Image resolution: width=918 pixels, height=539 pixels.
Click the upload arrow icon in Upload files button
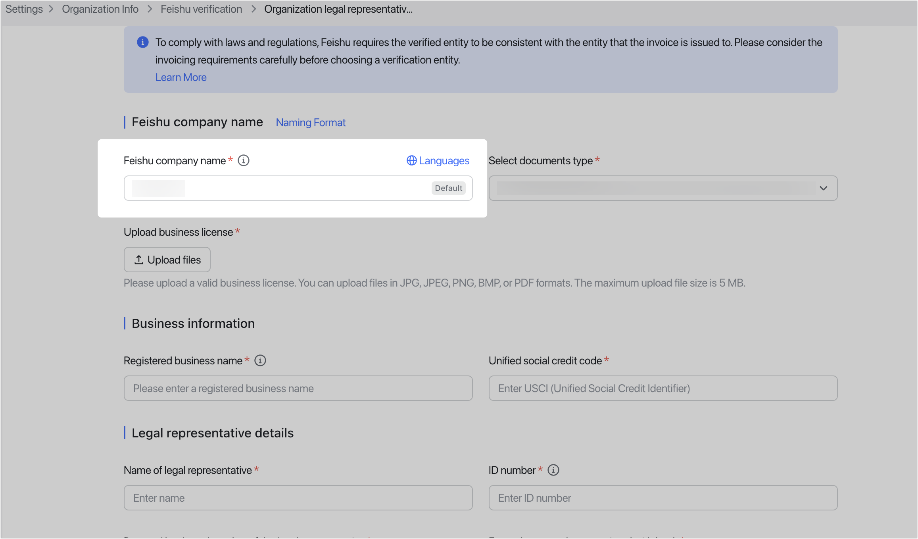[x=139, y=259]
